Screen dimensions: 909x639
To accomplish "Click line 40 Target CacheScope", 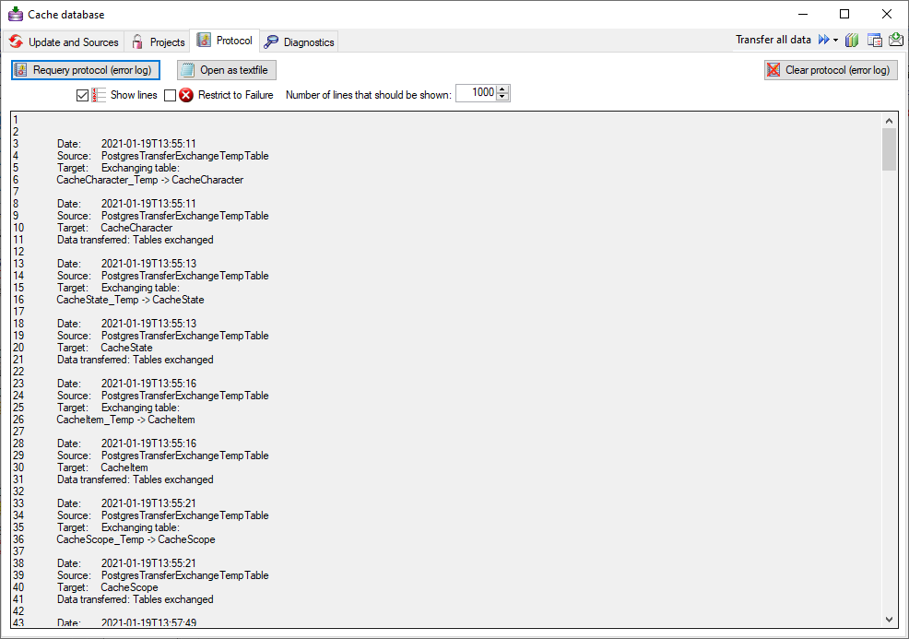I will click(129, 587).
